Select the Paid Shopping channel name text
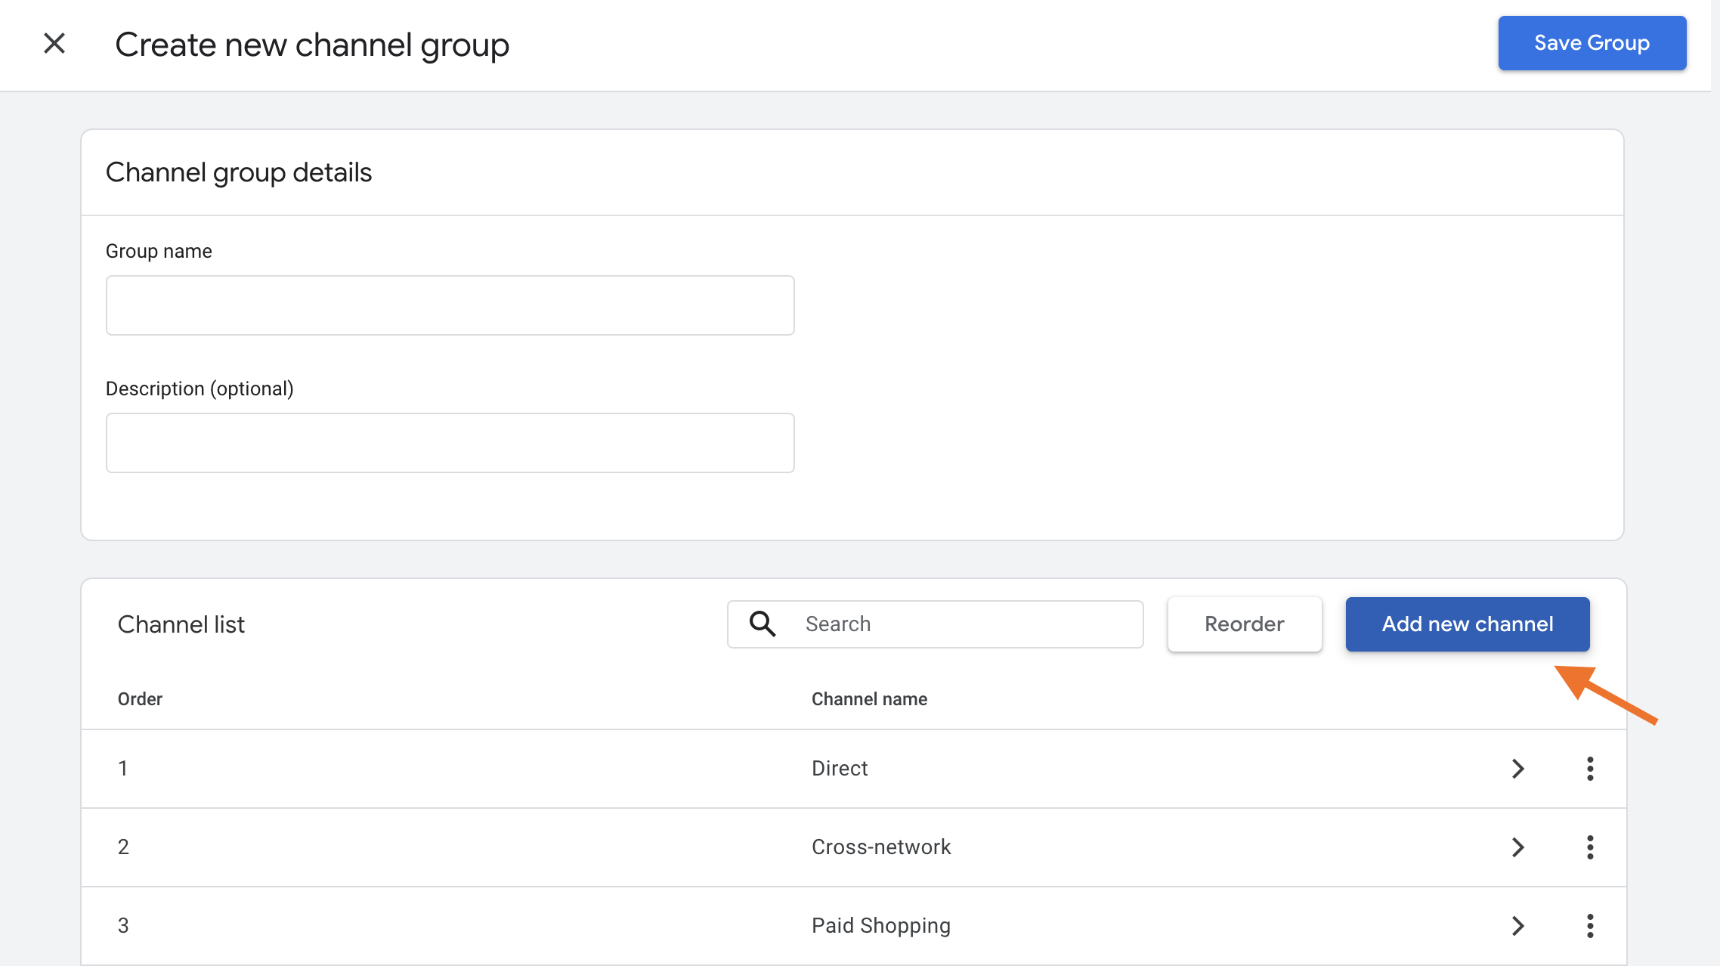Viewport: 1720px width, 966px height. [881, 926]
